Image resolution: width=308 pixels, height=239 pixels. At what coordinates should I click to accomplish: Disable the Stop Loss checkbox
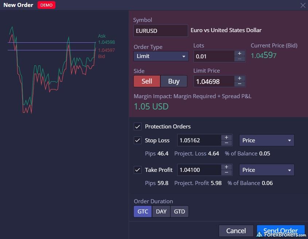[x=137, y=140]
